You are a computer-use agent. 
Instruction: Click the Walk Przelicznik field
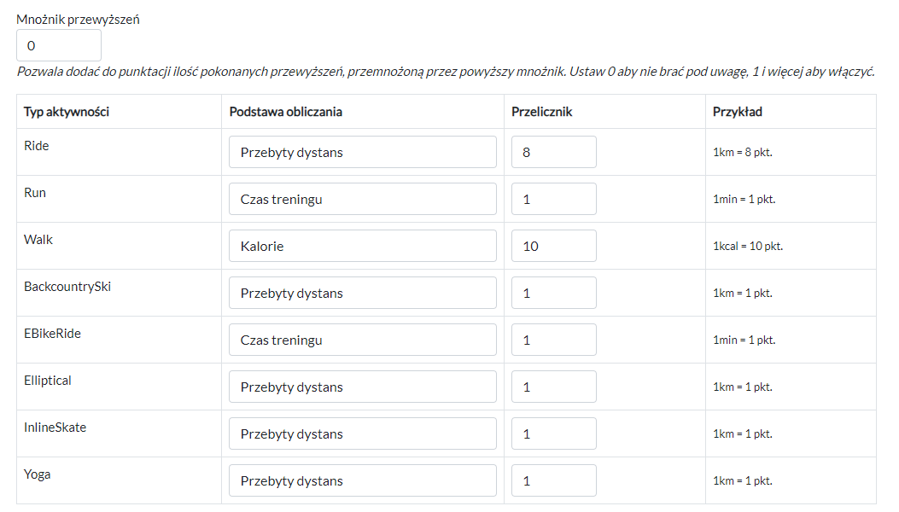(553, 246)
